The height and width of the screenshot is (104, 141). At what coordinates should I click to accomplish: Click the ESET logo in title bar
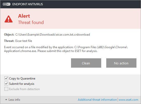click(x=7, y=4)
